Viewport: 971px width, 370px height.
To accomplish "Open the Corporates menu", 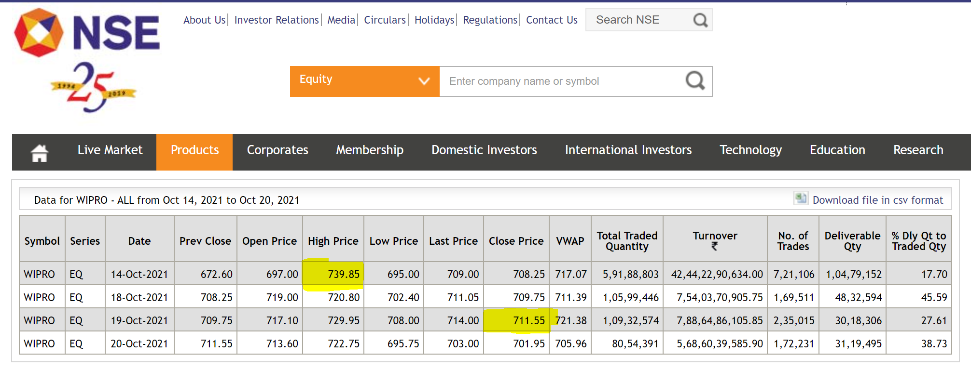I will [277, 150].
